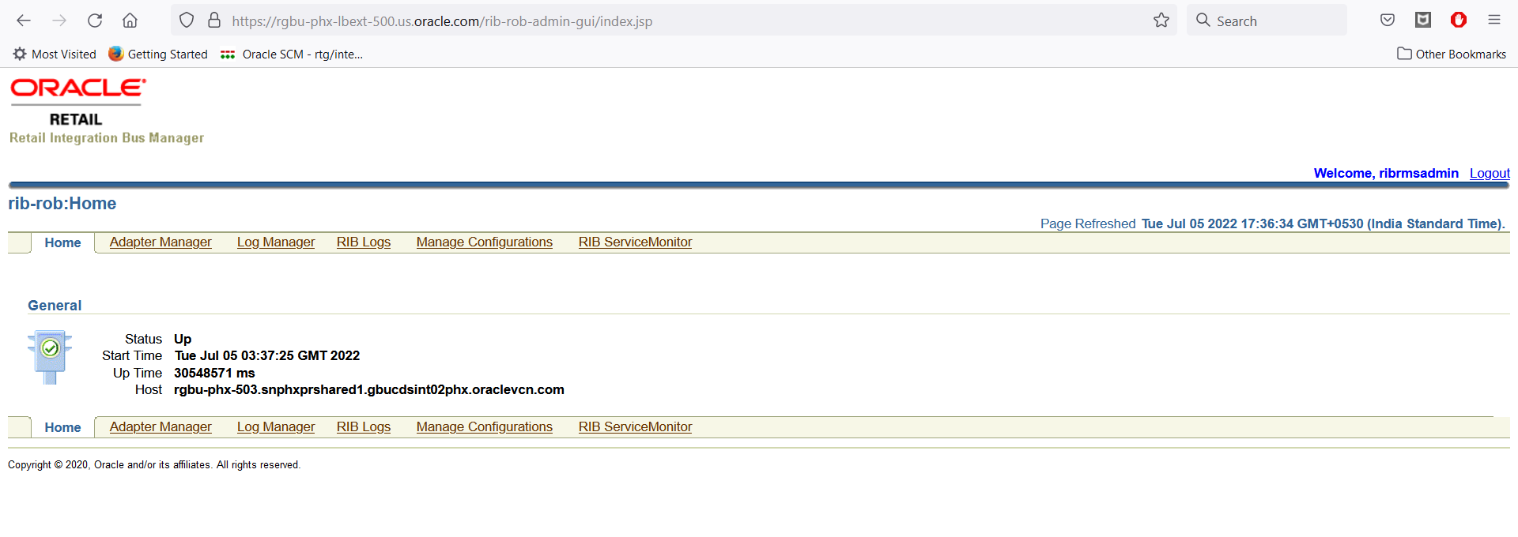Open the bottom Manage Configurations link
This screenshot has width=1518, height=537.
point(485,426)
